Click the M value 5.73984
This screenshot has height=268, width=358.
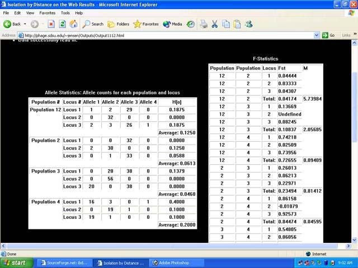click(x=312, y=99)
